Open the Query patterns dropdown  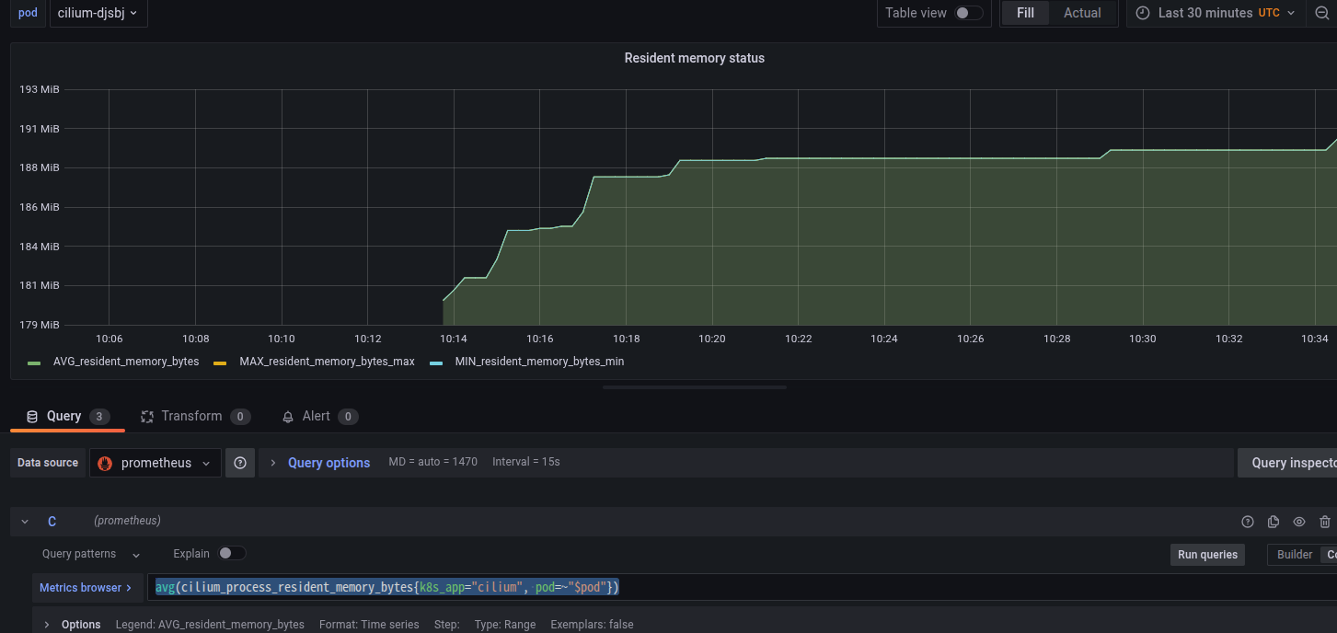(x=91, y=554)
